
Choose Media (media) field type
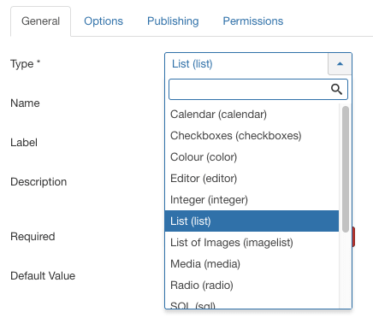point(252,264)
